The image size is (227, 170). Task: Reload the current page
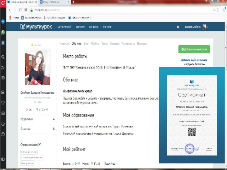click(x=20, y=10)
